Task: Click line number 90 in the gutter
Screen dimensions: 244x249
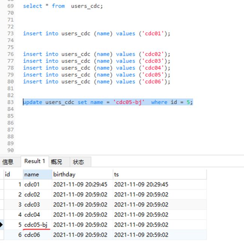Action: pyautogui.click(x=11, y=150)
